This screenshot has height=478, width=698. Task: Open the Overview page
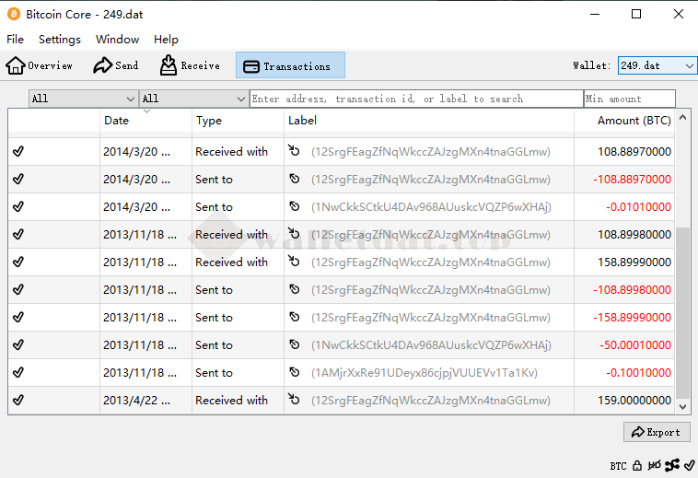(40, 65)
